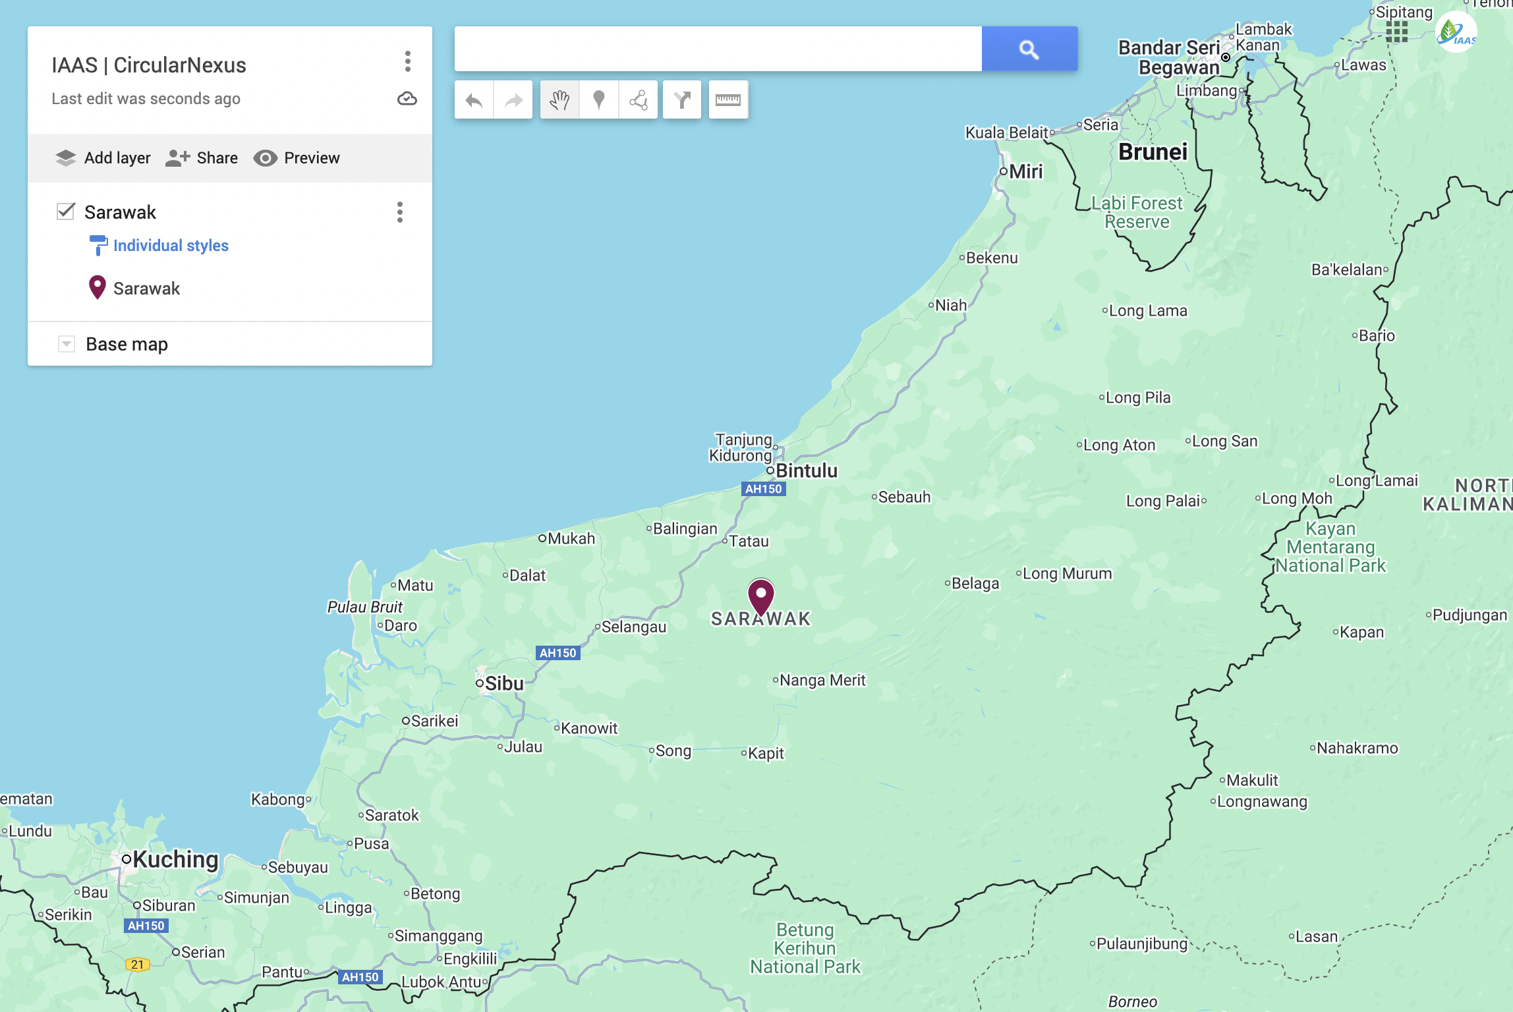Select the add directions tool
This screenshot has height=1012, width=1513.
(682, 99)
